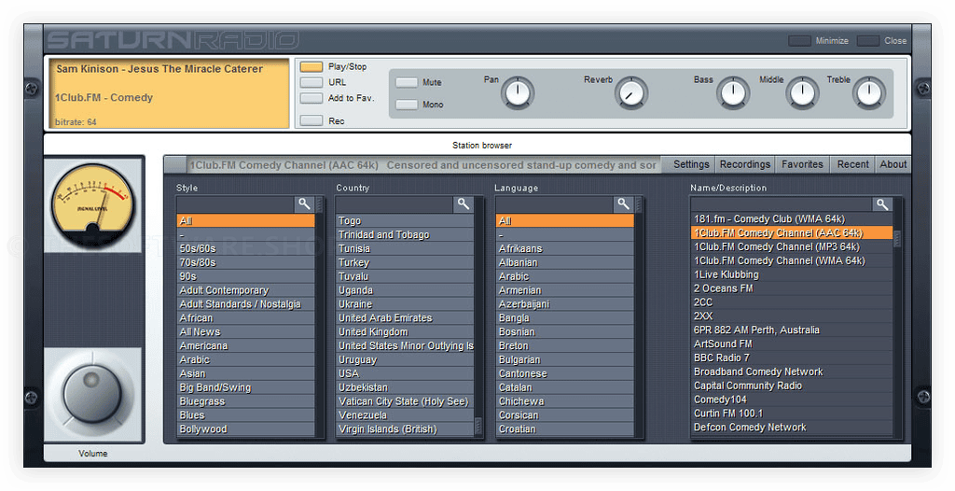This screenshot has height=491, width=955.
Task: Select the 'Adult Standards / Nostalgia' style
Action: [x=246, y=303]
